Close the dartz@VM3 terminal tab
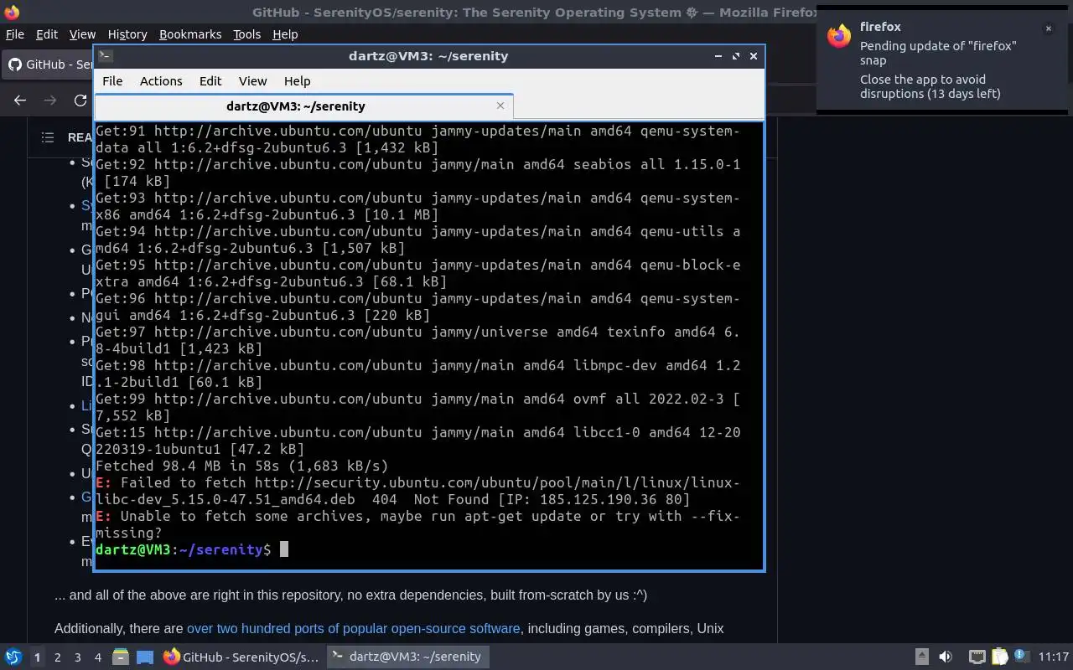 [500, 106]
